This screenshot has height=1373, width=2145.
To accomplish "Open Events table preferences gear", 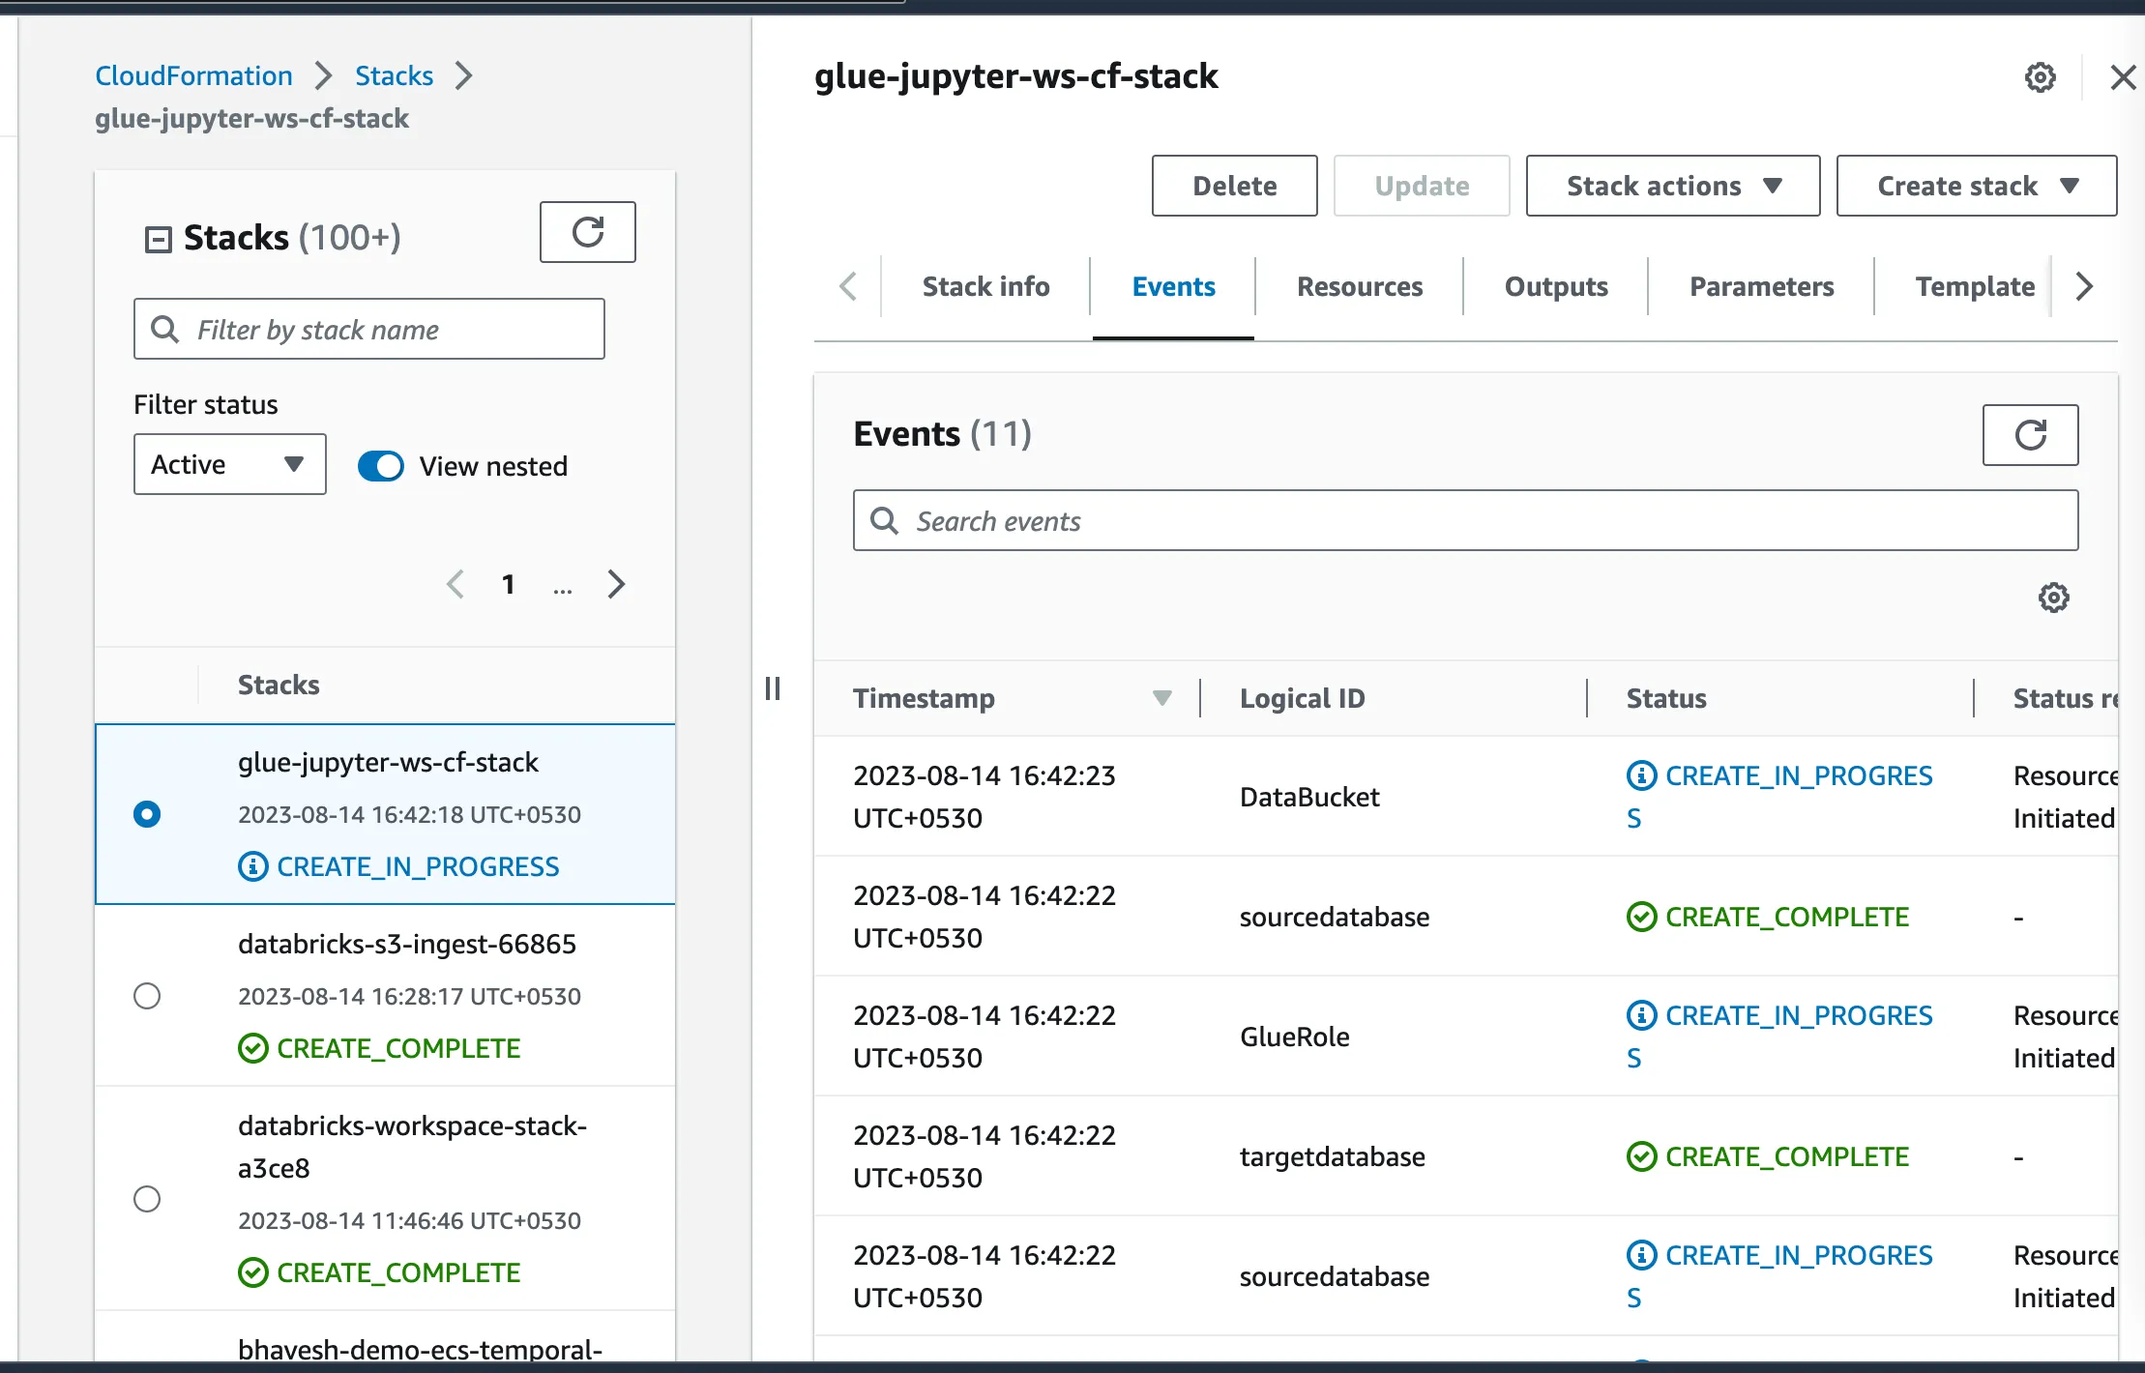I will (2054, 598).
